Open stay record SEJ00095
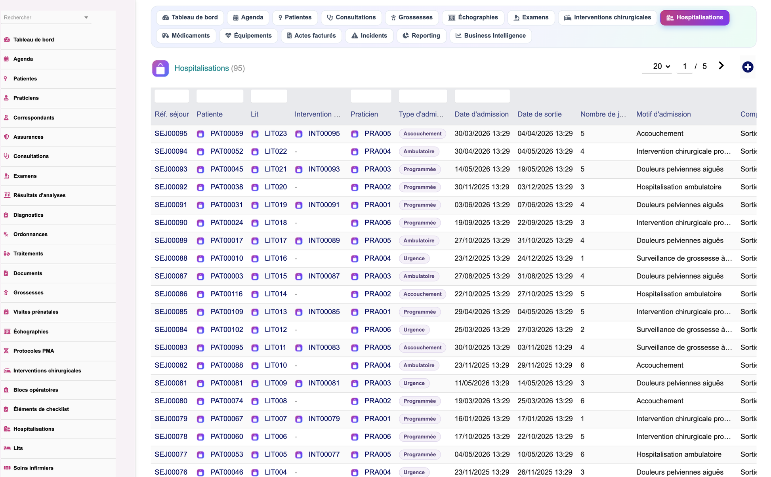 (171, 134)
